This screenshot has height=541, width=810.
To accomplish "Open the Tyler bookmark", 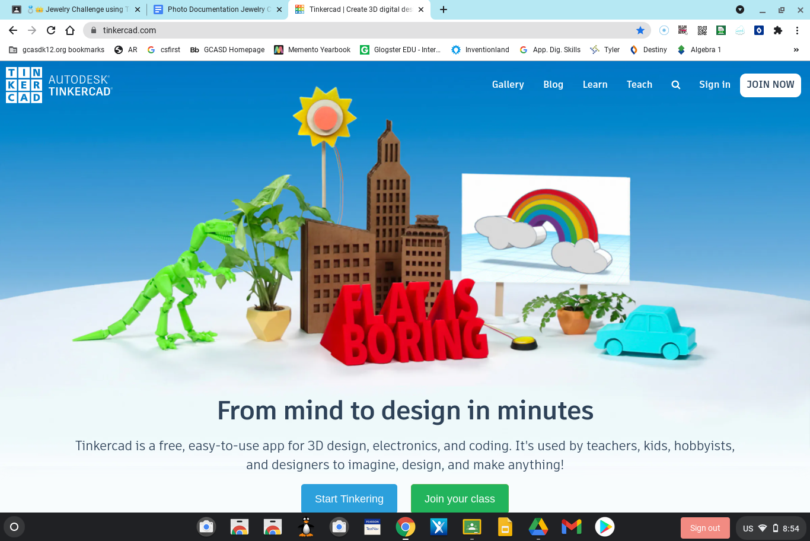I will [605, 50].
